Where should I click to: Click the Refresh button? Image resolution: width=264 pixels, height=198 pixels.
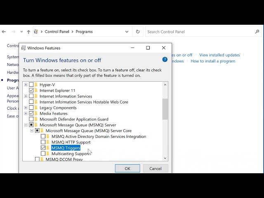(138, 32)
